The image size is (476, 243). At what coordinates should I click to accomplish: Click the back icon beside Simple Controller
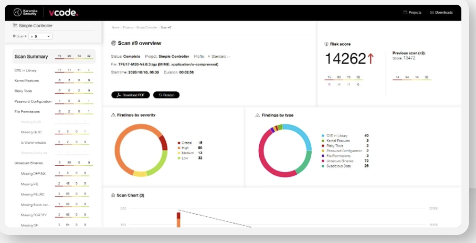(15, 25)
